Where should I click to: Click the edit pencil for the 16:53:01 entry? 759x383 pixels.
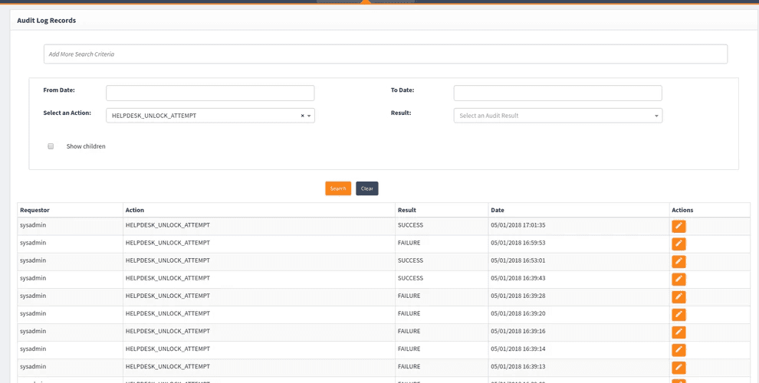pos(678,261)
